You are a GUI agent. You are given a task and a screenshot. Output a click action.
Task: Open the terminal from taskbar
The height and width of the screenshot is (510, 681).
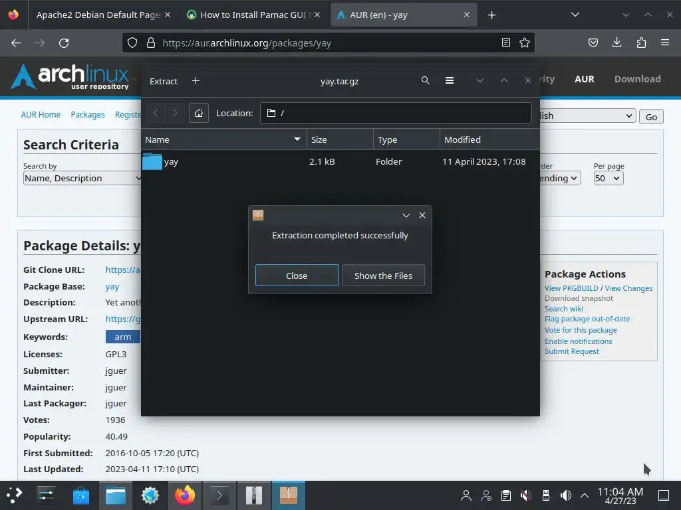tap(219, 495)
